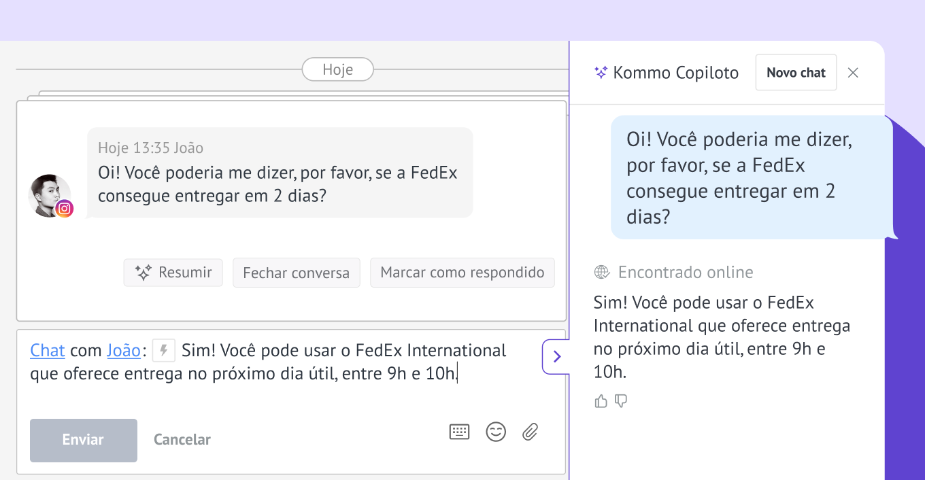This screenshot has height=480, width=925.
Task: Click the lightning bolt quick-reply icon
Action: 164,351
